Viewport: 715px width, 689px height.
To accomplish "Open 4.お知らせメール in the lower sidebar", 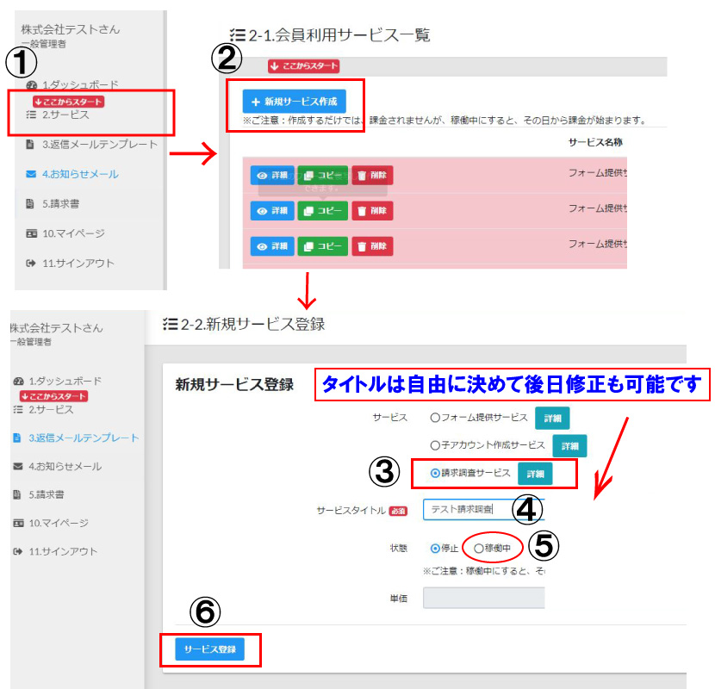I will coord(65,466).
